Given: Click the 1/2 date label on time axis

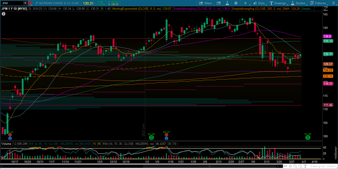Looking at the screenshot, I should click(x=147, y=162).
